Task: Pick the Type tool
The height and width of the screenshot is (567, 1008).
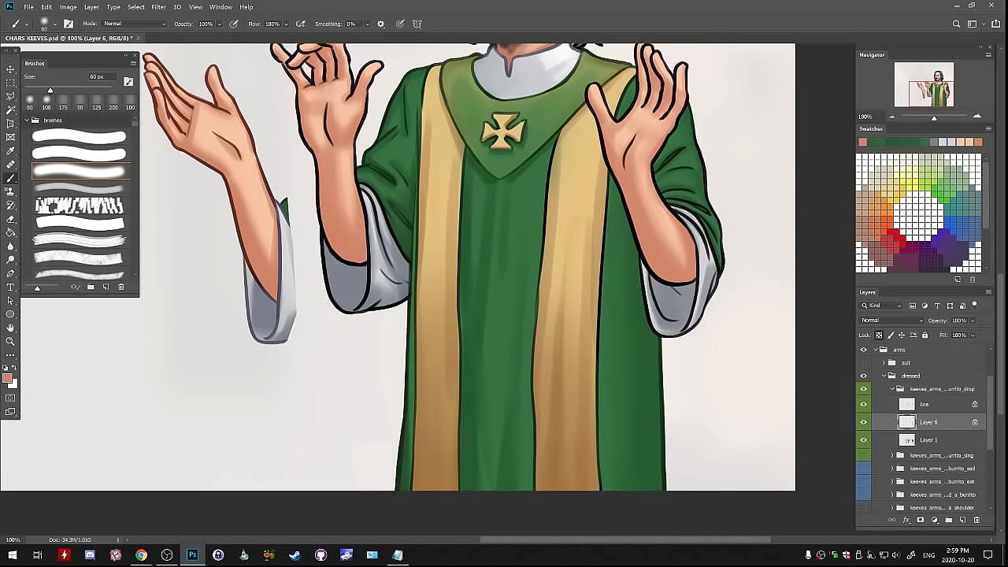Action: pos(10,287)
